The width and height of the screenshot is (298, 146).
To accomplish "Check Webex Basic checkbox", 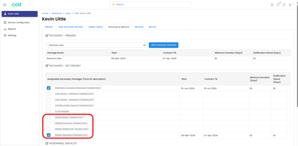I will click(49, 117).
